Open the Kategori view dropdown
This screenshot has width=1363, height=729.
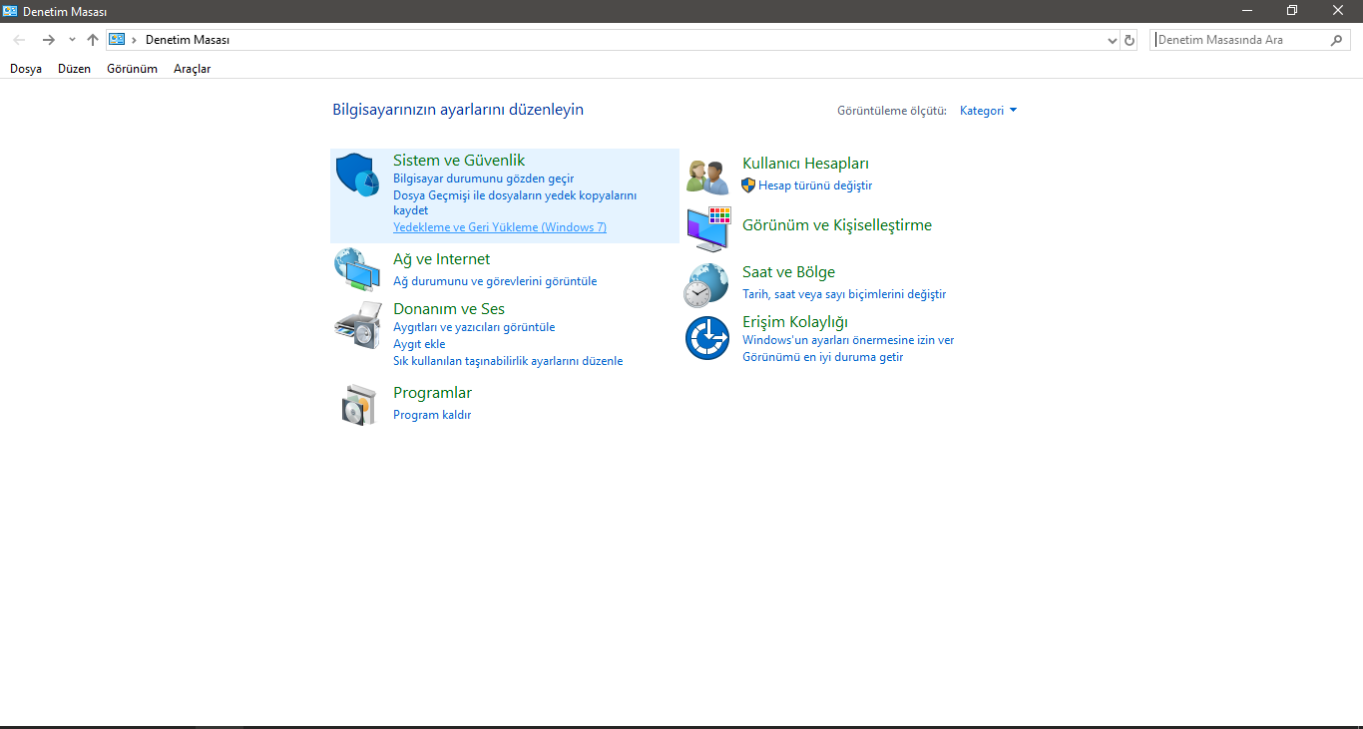coord(988,111)
